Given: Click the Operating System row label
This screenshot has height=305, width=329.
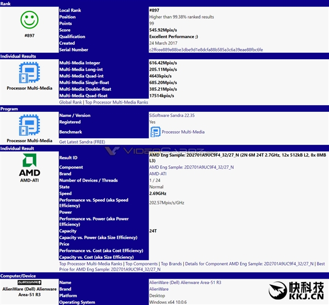Looking at the screenshot, I should click(77, 302).
